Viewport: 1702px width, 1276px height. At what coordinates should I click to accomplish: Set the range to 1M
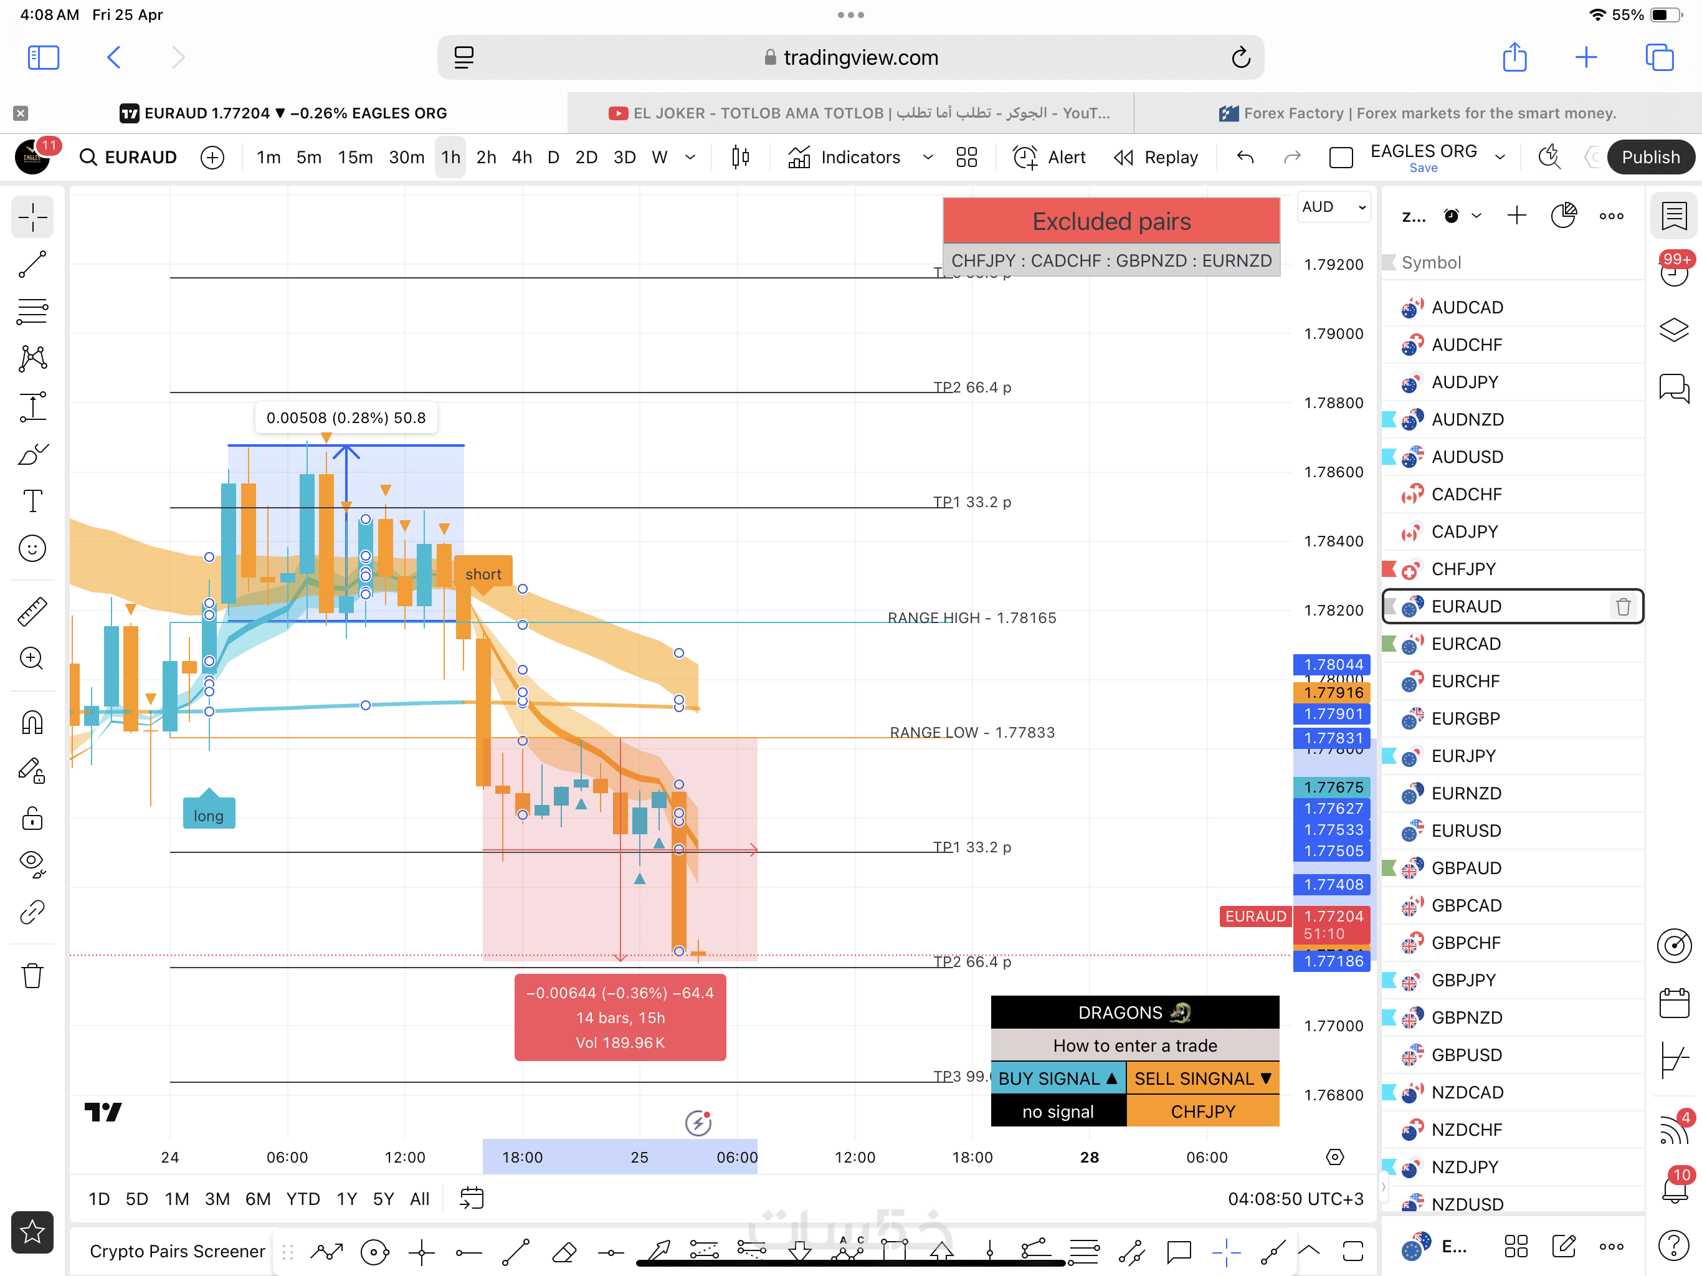[177, 1198]
